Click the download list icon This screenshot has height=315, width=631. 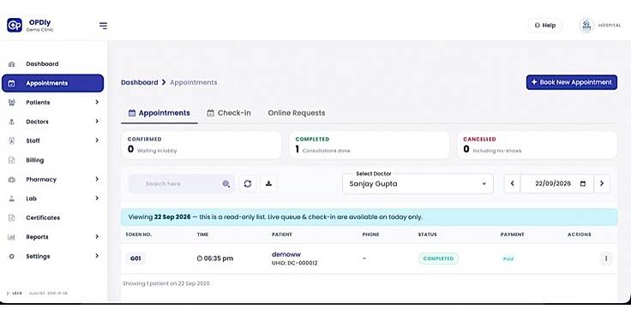click(x=268, y=184)
